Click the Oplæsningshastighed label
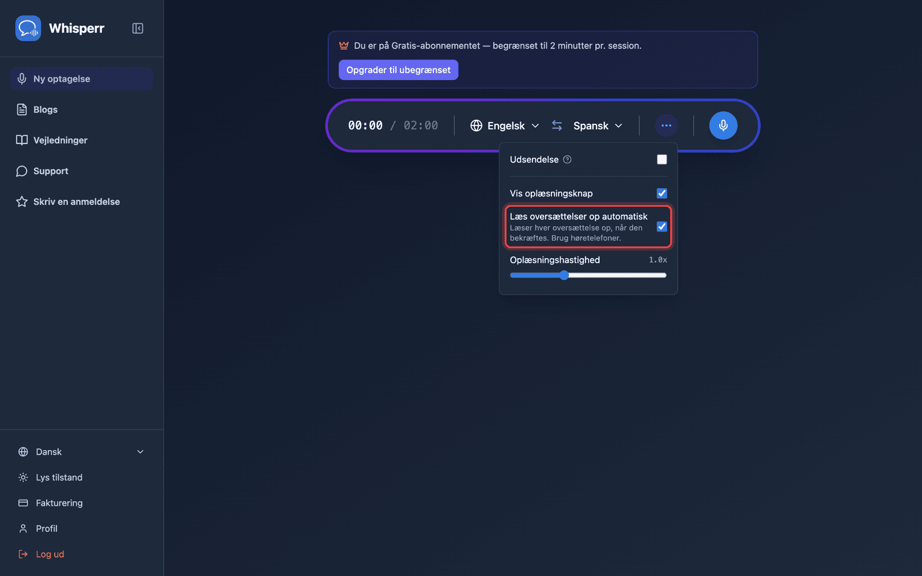 pyautogui.click(x=555, y=260)
